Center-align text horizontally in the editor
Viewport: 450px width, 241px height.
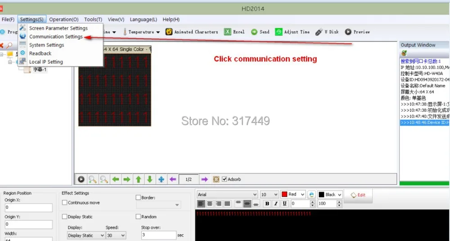[210, 204]
